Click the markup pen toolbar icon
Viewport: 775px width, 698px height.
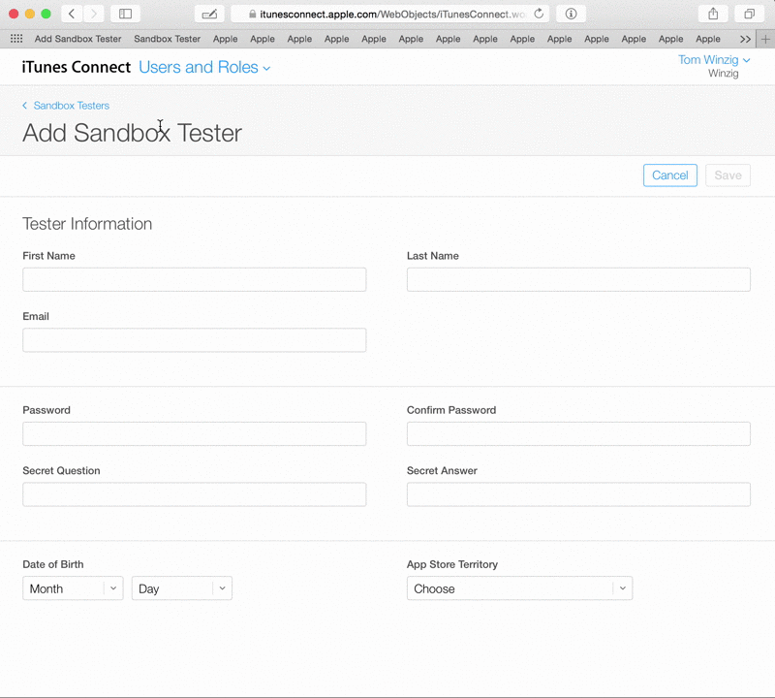click(209, 14)
